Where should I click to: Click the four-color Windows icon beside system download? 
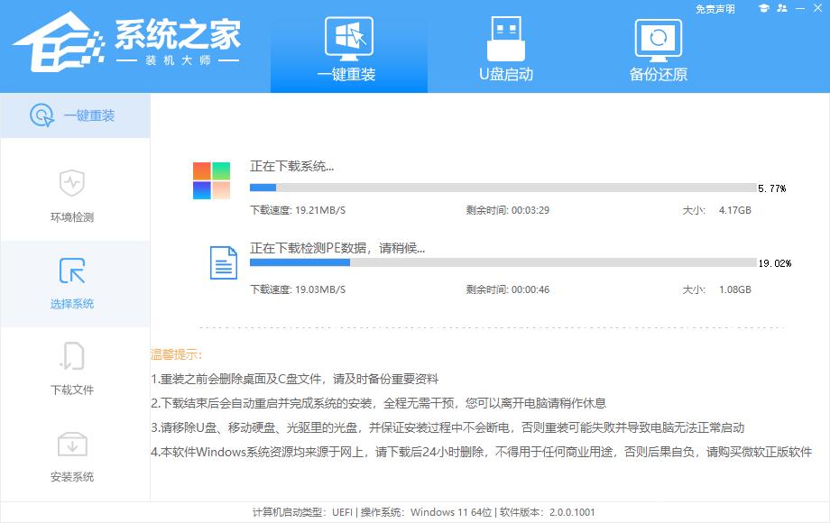[x=209, y=179]
